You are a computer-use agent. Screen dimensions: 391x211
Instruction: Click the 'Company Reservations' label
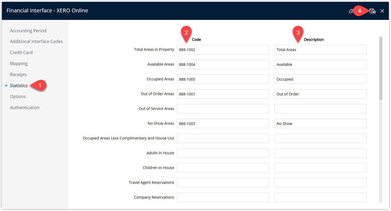[x=154, y=197]
